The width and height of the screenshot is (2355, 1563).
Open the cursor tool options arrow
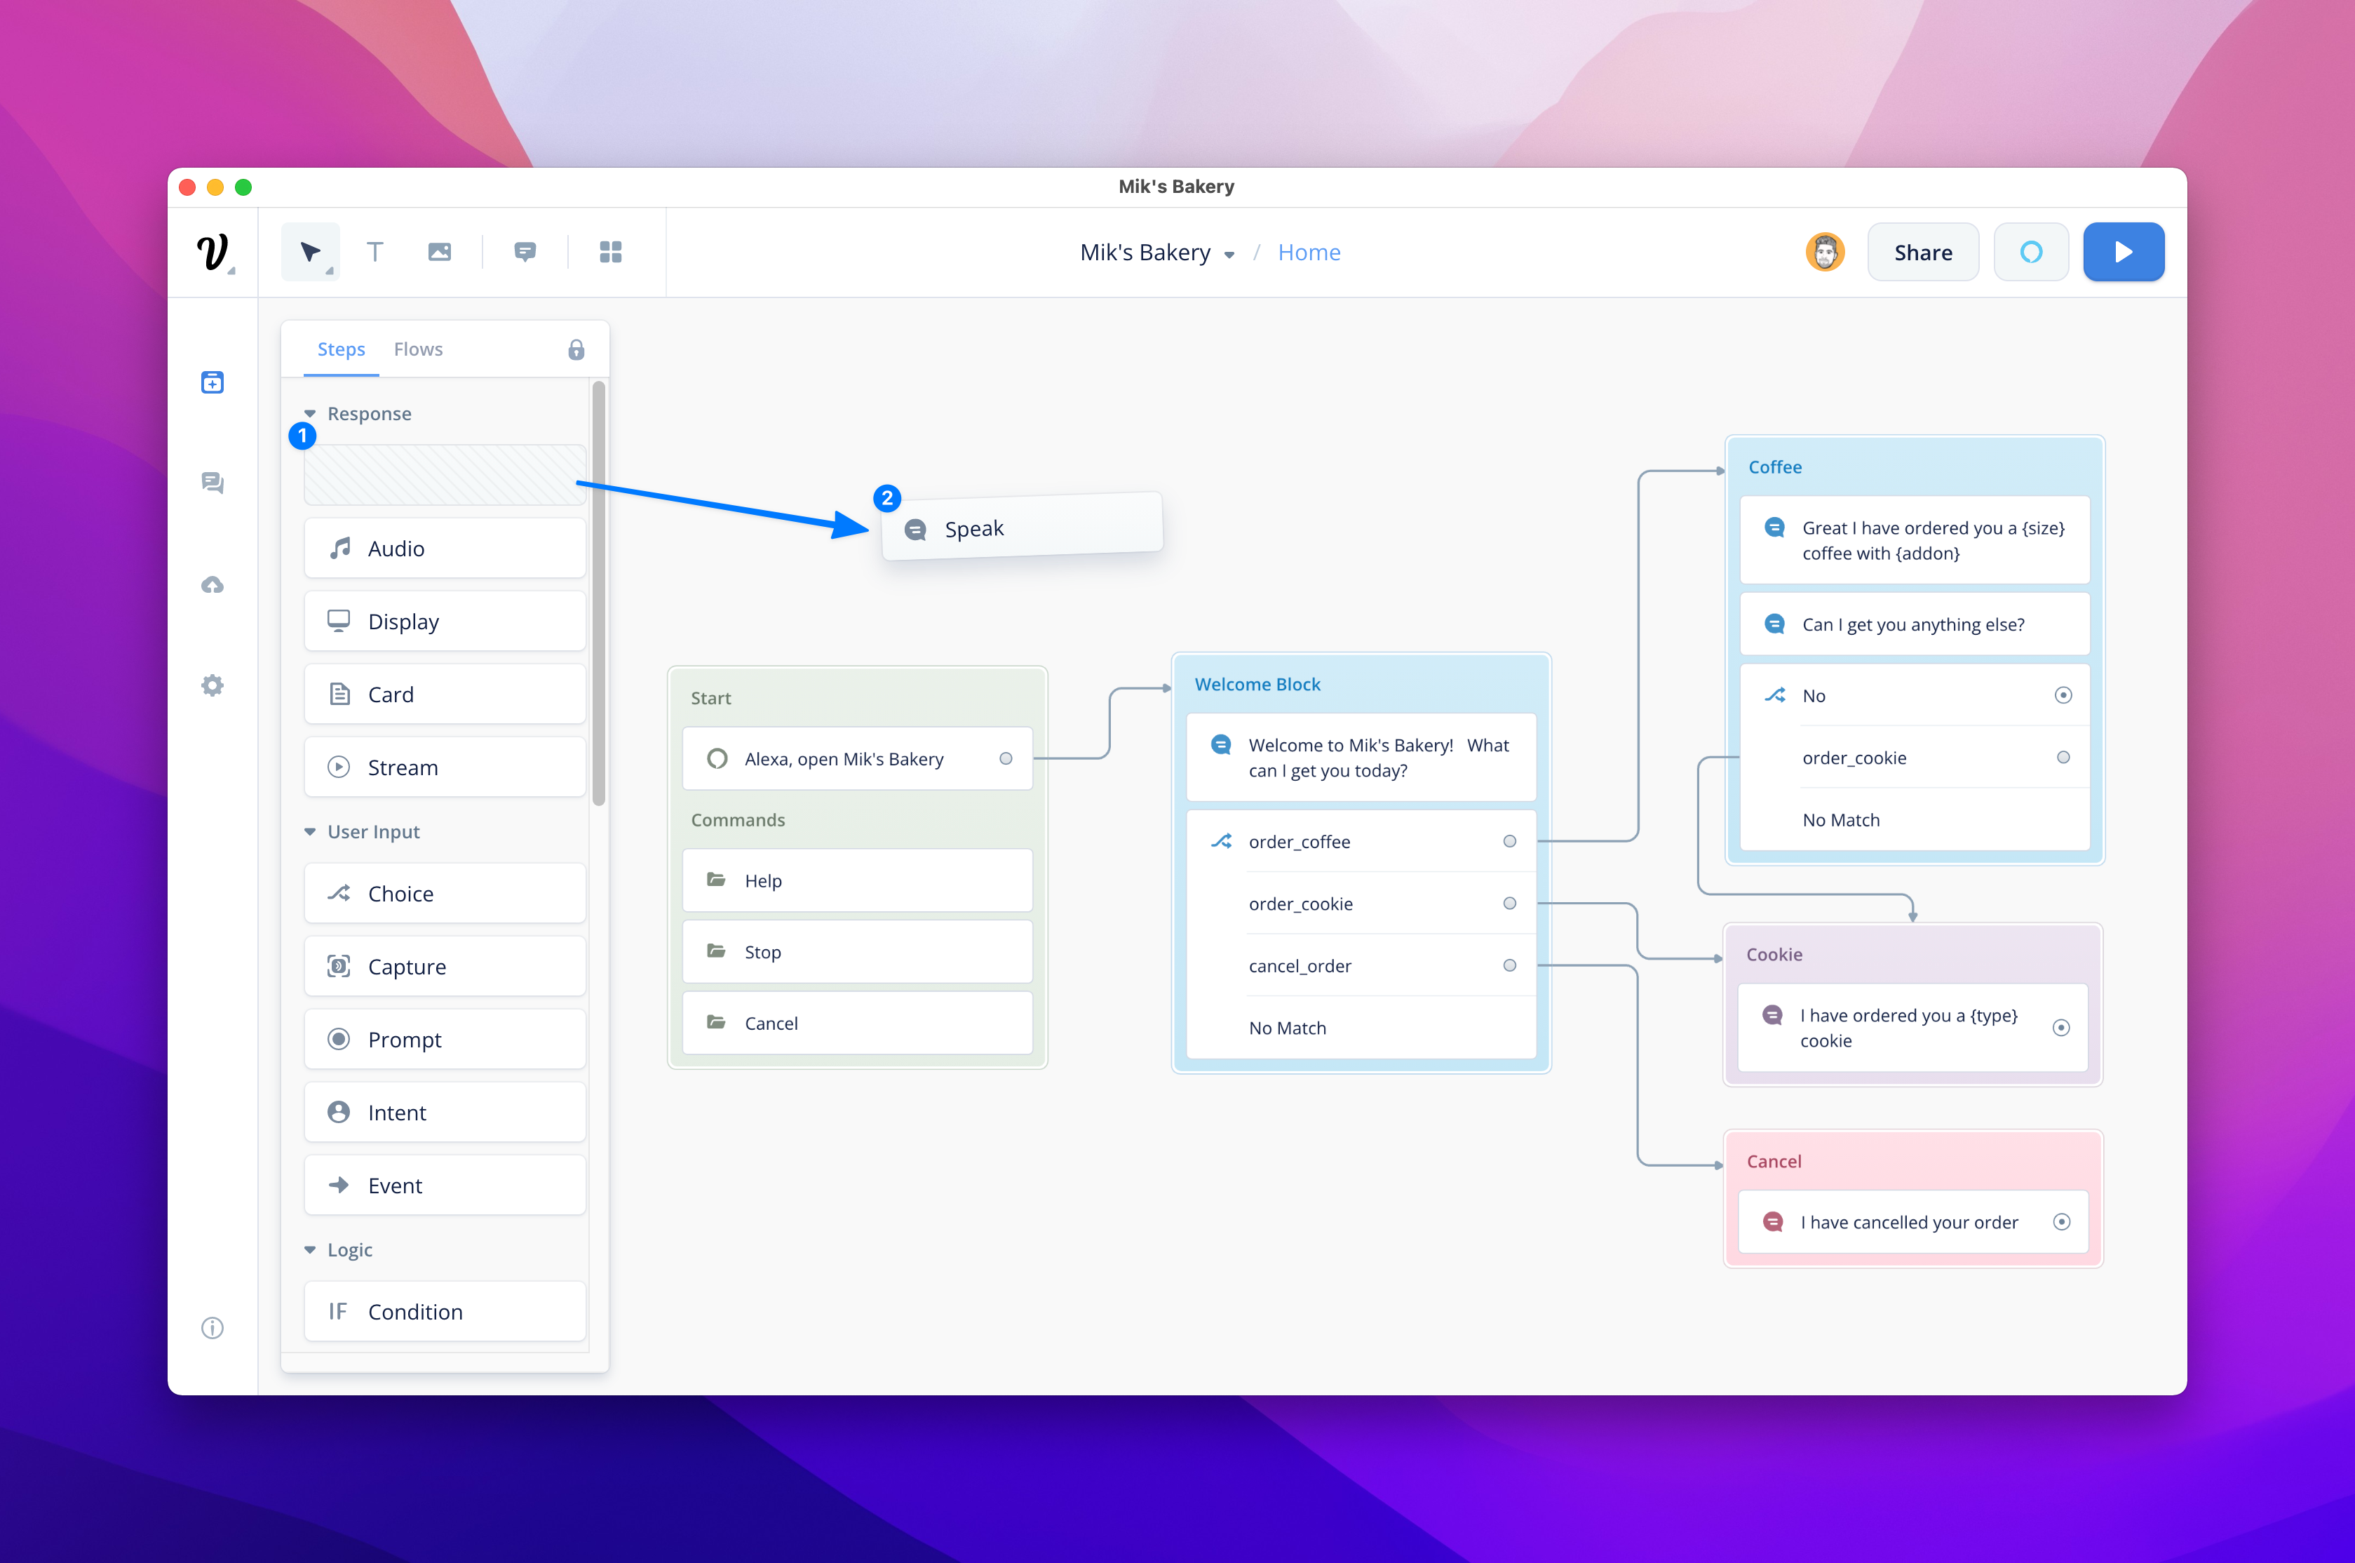coord(330,271)
